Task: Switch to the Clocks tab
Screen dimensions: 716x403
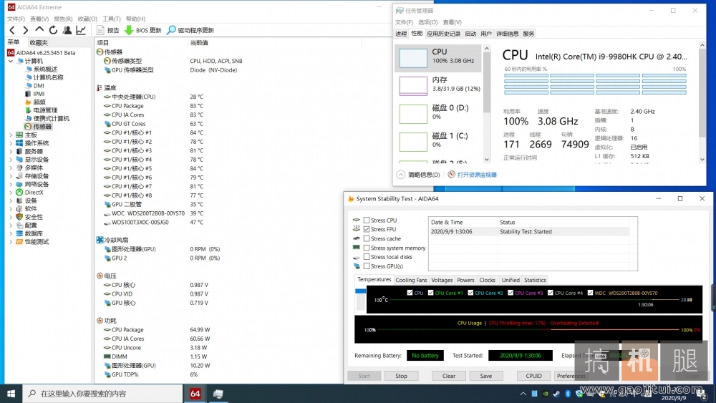Action: [x=487, y=280]
